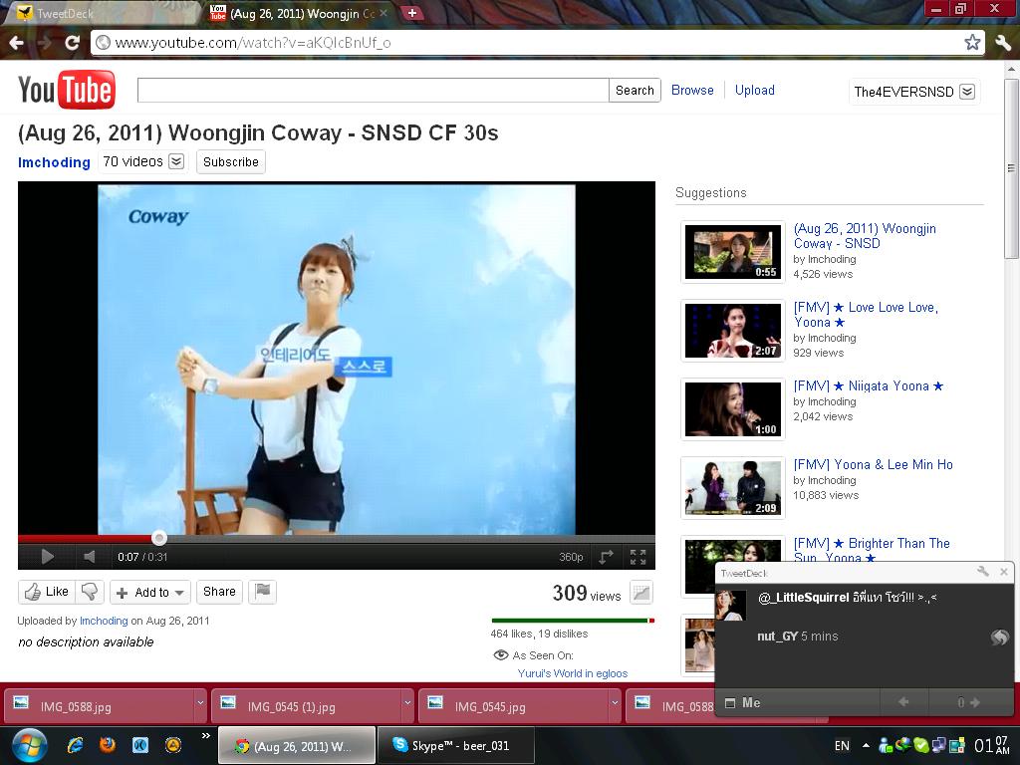The width and height of the screenshot is (1020, 765).
Task: Click the dislike thumbs-down button
Action: click(x=90, y=592)
